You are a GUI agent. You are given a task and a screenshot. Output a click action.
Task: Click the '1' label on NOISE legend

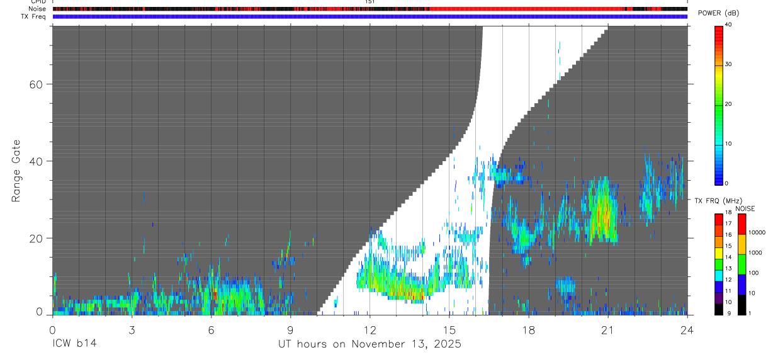[x=750, y=313]
